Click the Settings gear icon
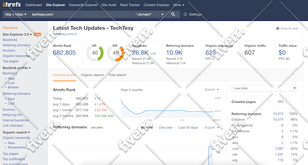The image size is (308, 165). (185, 15)
